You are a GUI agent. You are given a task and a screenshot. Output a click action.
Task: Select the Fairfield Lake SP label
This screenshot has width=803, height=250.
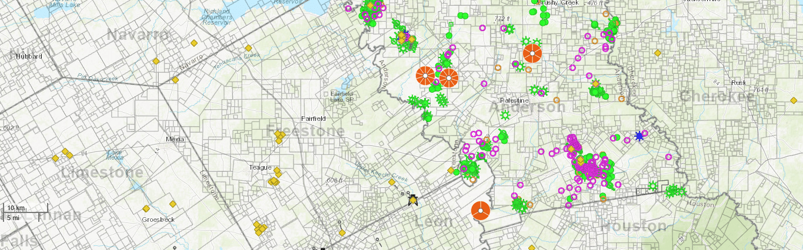[x=342, y=96]
